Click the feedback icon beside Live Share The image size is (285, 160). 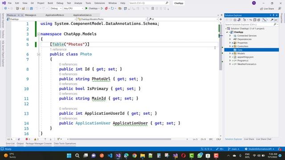[x=280, y=8]
